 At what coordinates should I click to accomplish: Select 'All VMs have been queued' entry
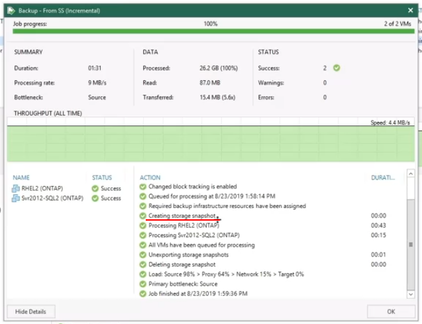[x=201, y=245]
